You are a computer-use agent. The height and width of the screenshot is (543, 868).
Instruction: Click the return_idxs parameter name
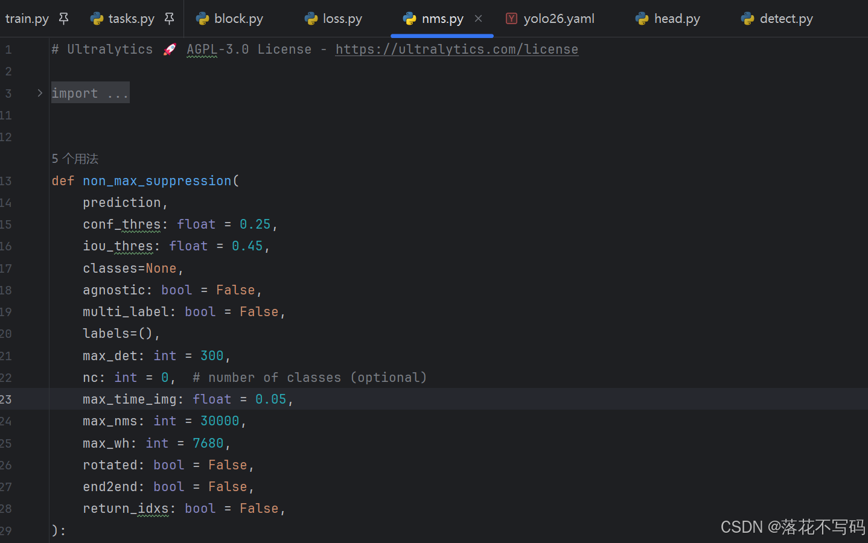126,509
